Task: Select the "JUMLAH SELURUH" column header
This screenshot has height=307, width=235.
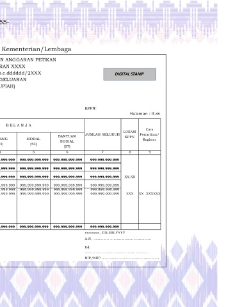Action: [x=102, y=134]
